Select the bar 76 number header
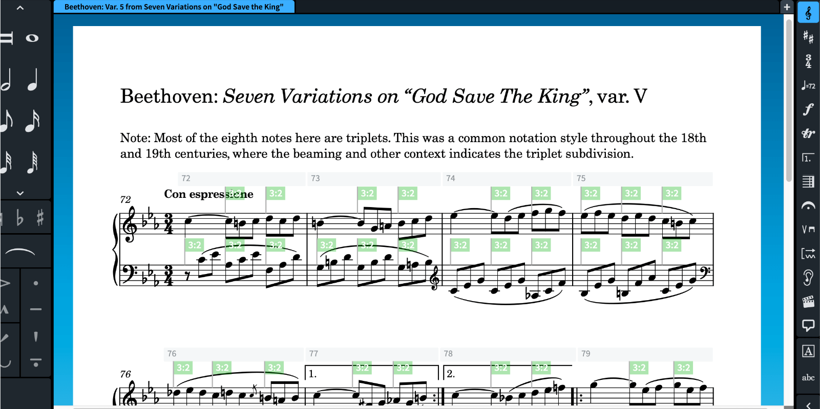This screenshot has height=409, width=820. coord(234,354)
